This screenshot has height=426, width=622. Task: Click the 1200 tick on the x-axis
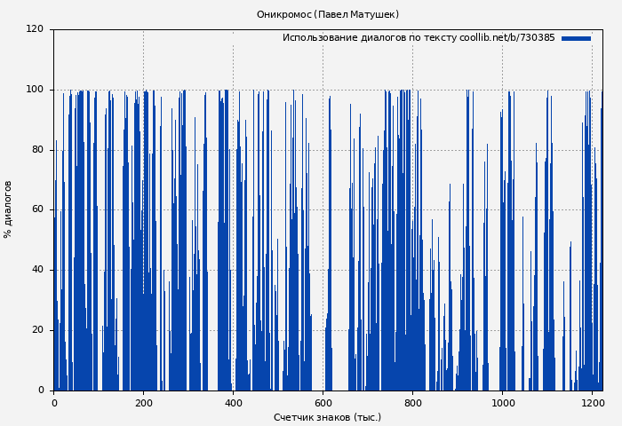(592, 402)
